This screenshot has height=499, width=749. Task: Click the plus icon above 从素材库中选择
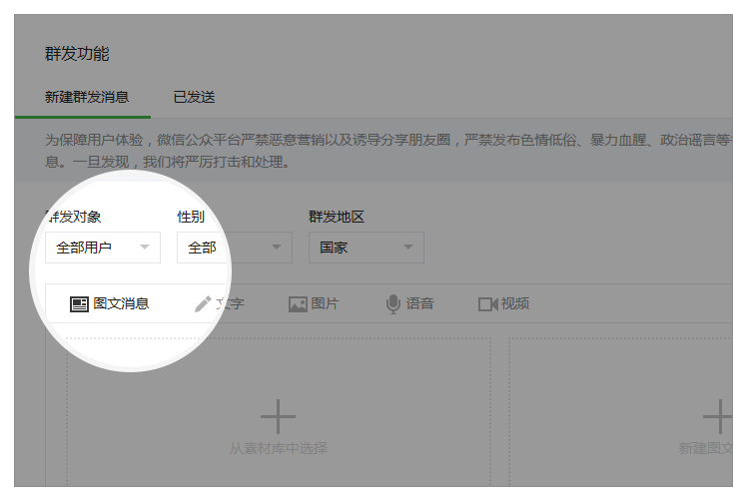coord(278,416)
